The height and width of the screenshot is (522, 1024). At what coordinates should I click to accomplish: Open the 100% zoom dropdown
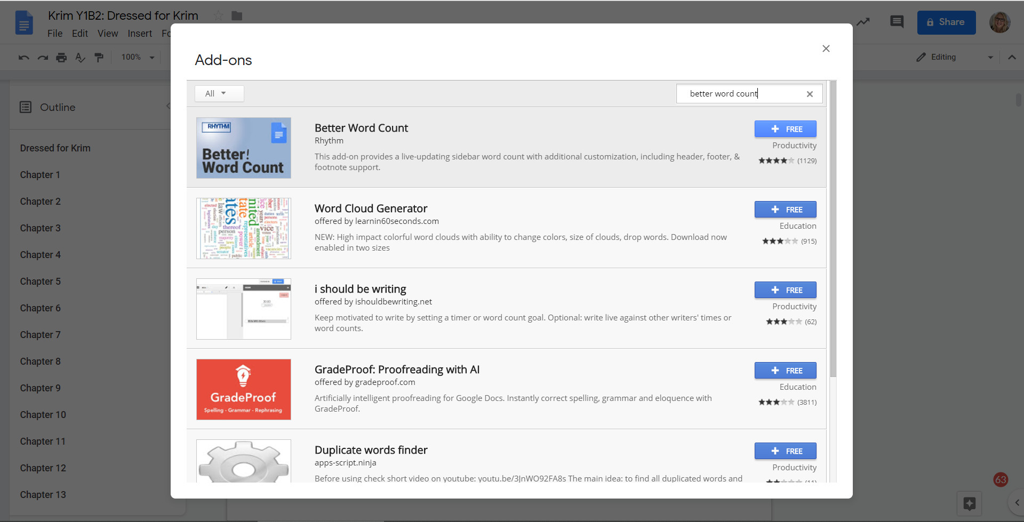pos(138,57)
